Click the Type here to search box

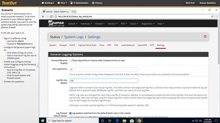pos(73,121)
